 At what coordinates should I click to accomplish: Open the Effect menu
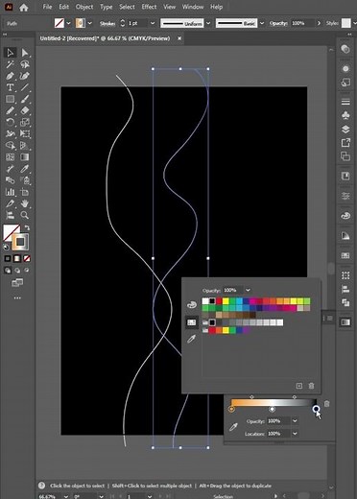149,7
